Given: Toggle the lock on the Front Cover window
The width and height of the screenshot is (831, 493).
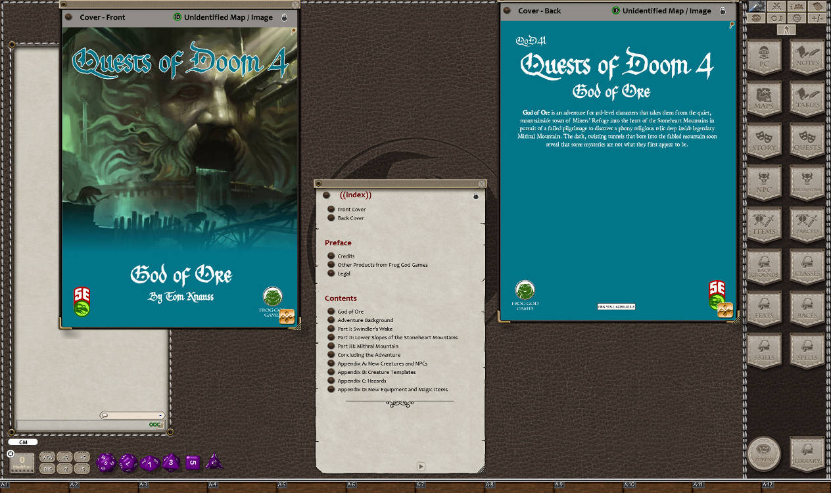Looking at the screenshot, I should (285, 17).
